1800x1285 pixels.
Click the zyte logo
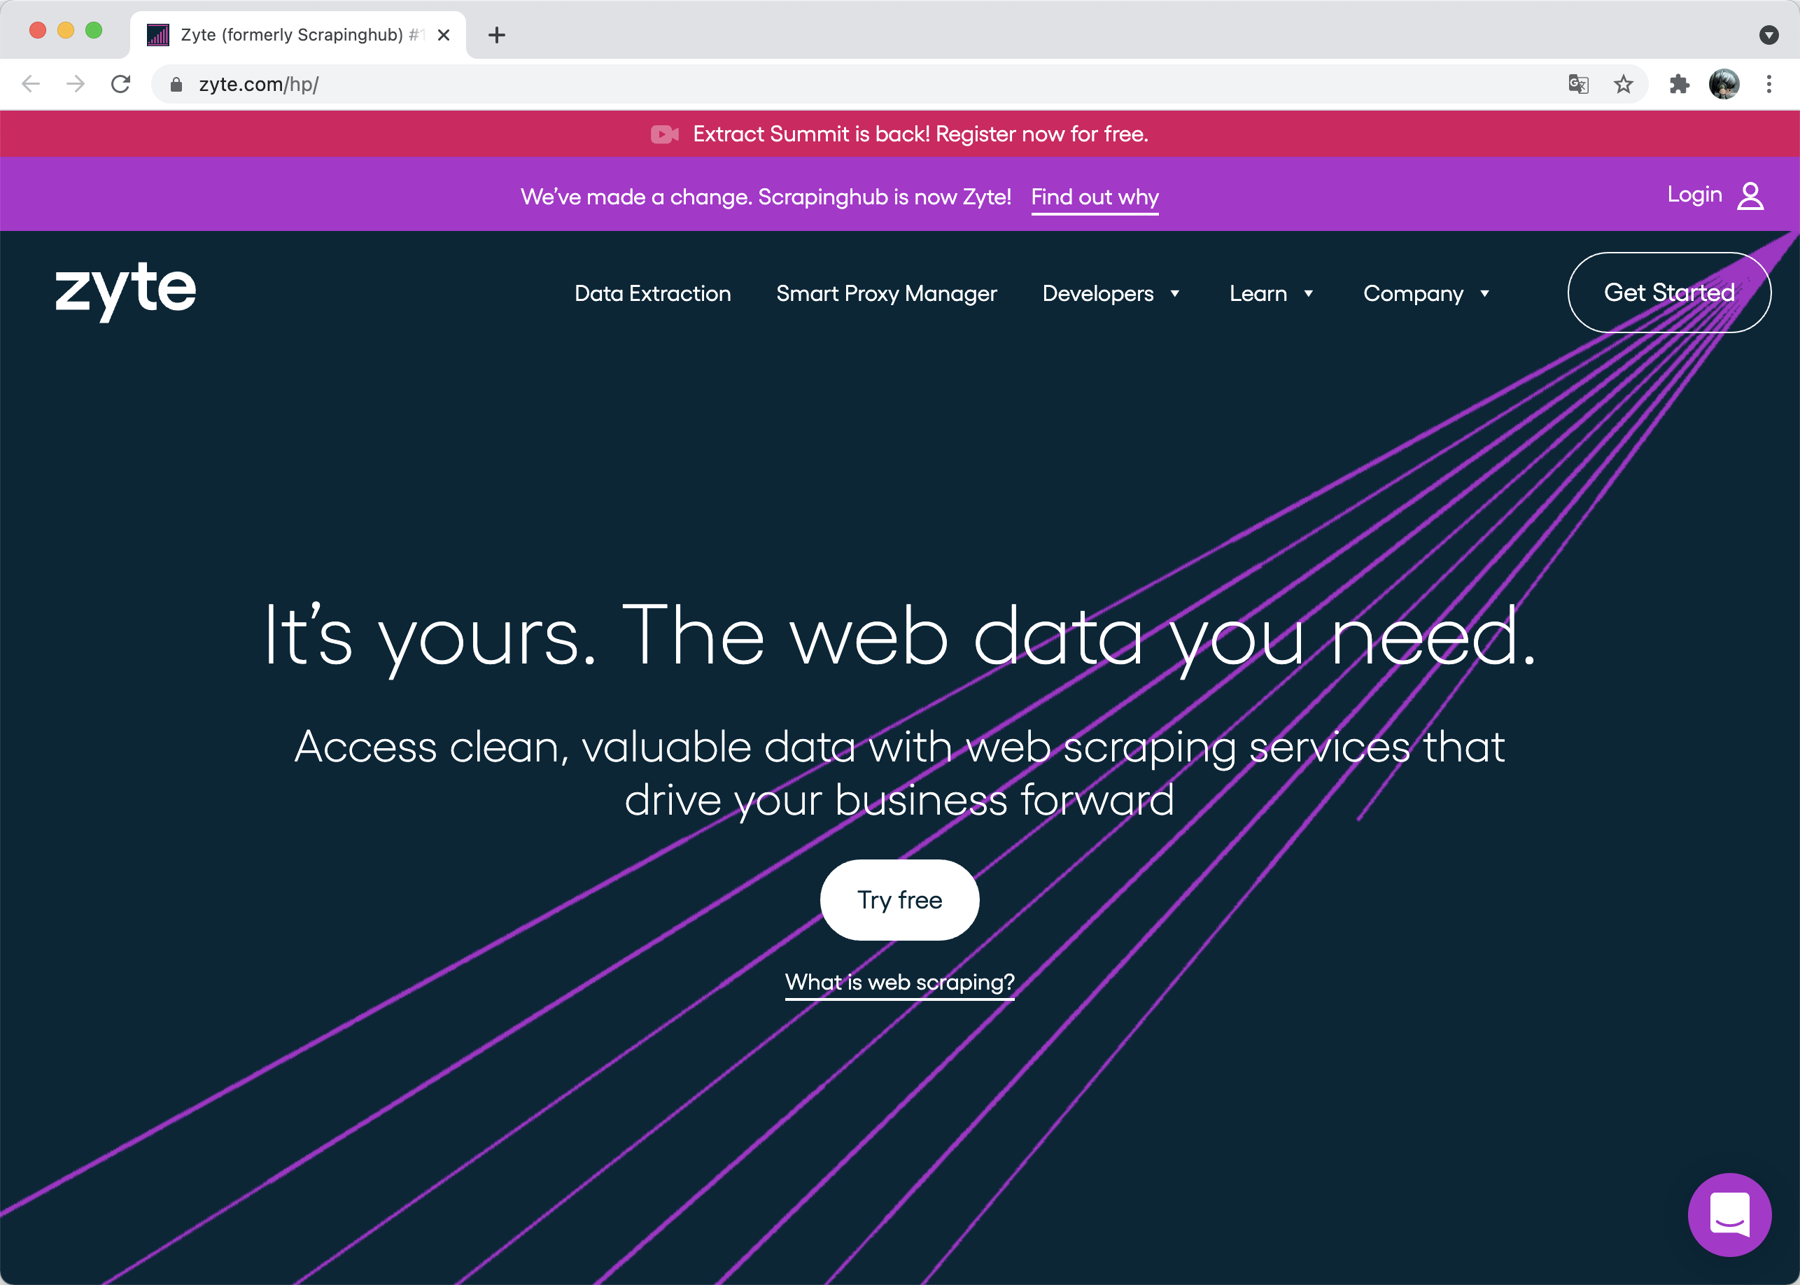[126, 290]
